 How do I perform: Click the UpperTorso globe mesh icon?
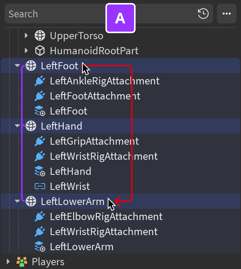coord(40,36)
